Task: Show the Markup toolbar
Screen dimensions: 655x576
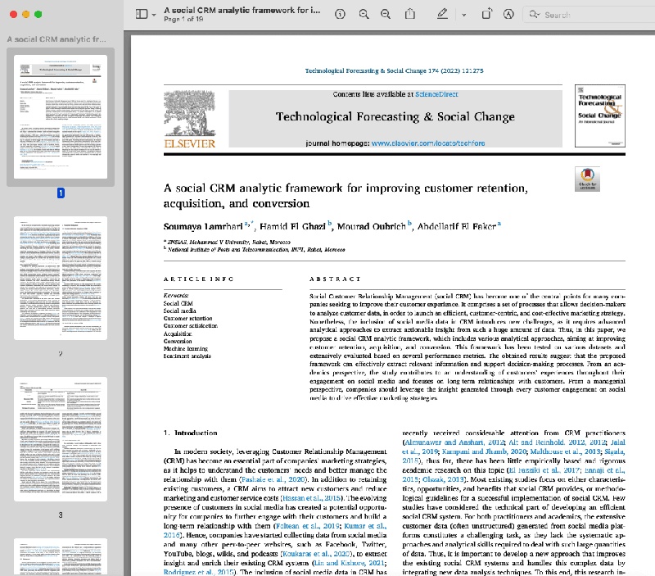Action: (508, 14)
